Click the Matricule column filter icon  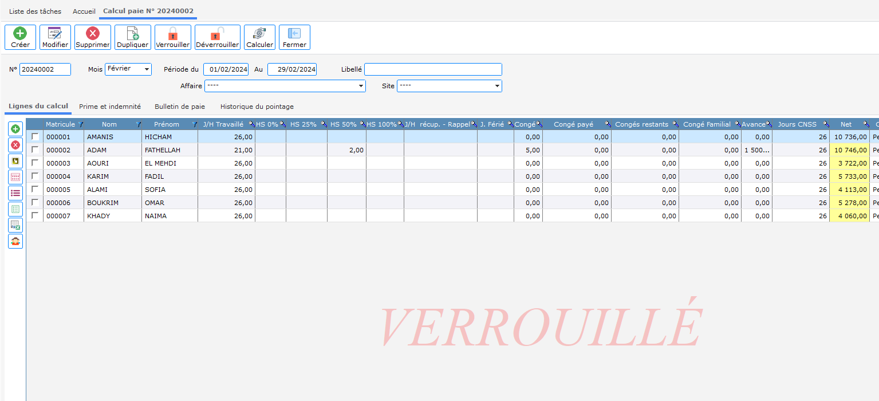click(80, 124)
